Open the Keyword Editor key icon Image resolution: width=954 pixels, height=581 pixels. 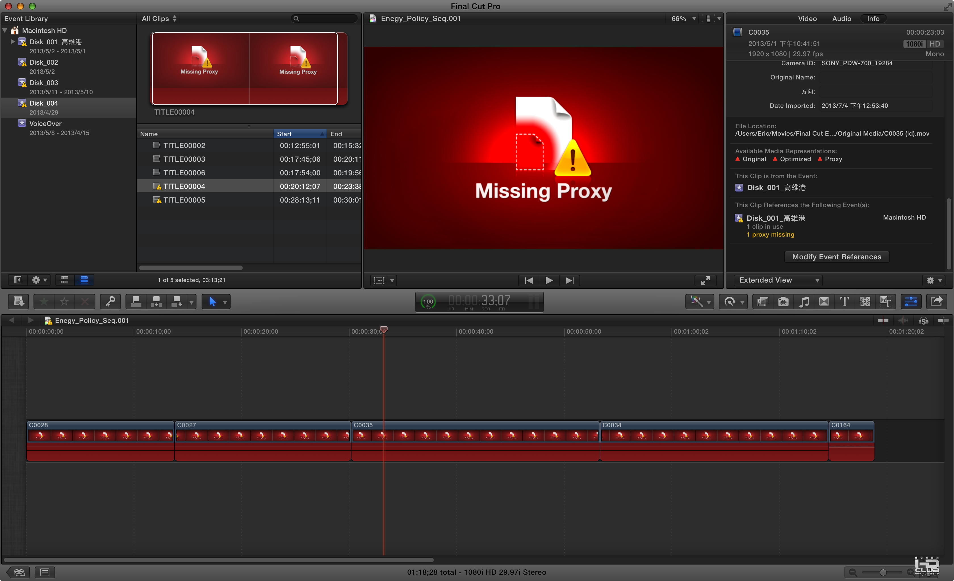pyautogui.click(x=110, y=301)
